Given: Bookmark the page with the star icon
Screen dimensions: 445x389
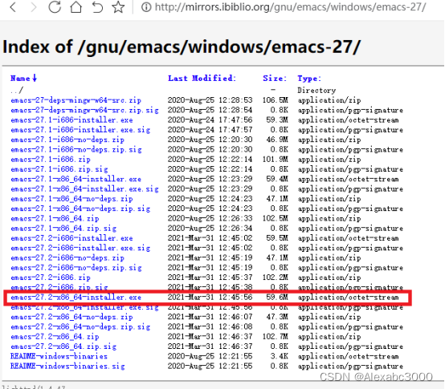Looking at the screenshot, I should (x=118, y=6).
